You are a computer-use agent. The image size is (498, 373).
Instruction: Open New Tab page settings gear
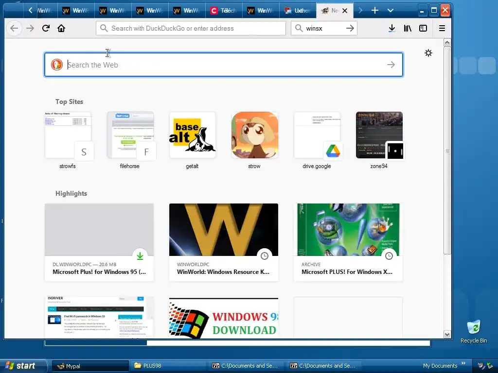(x=428, y=53)
